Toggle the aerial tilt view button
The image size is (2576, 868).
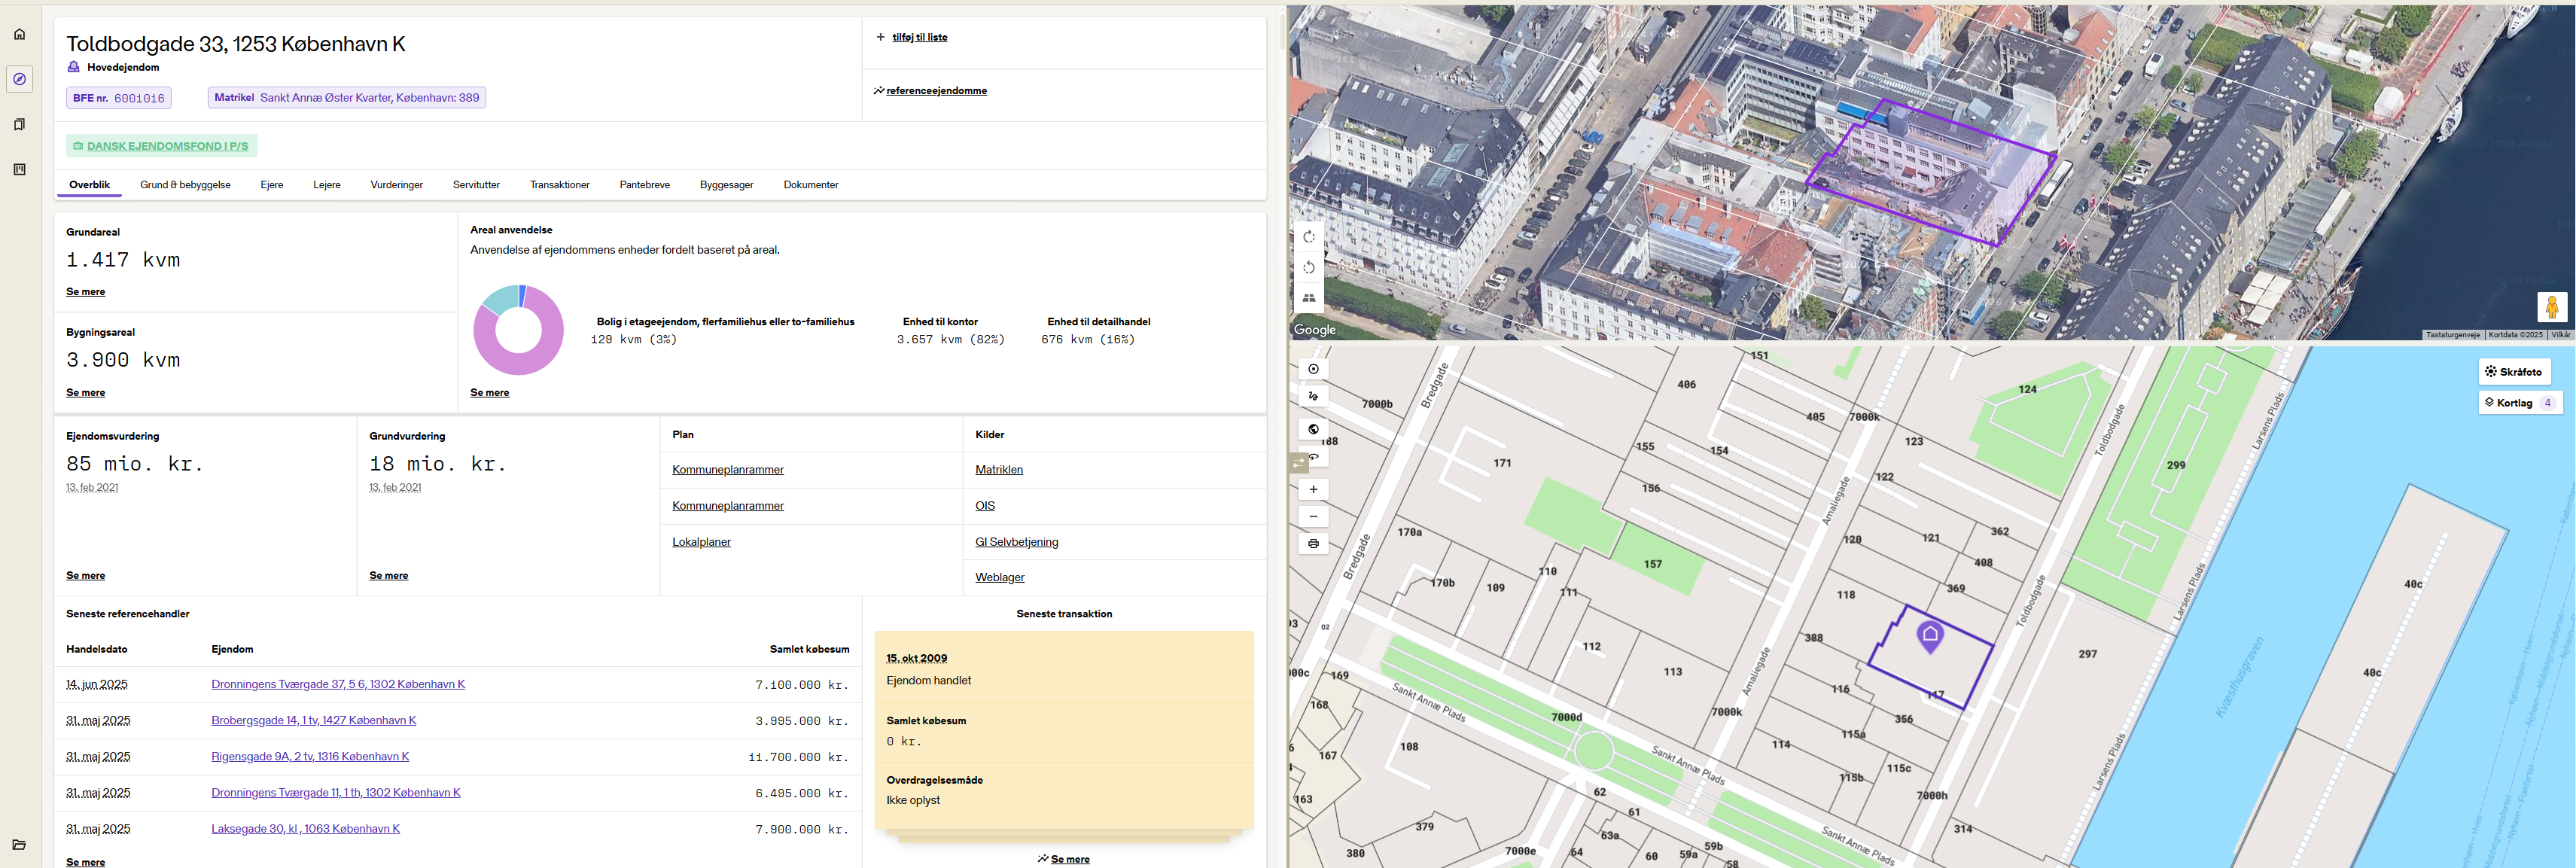click(x=1309, y=298)
